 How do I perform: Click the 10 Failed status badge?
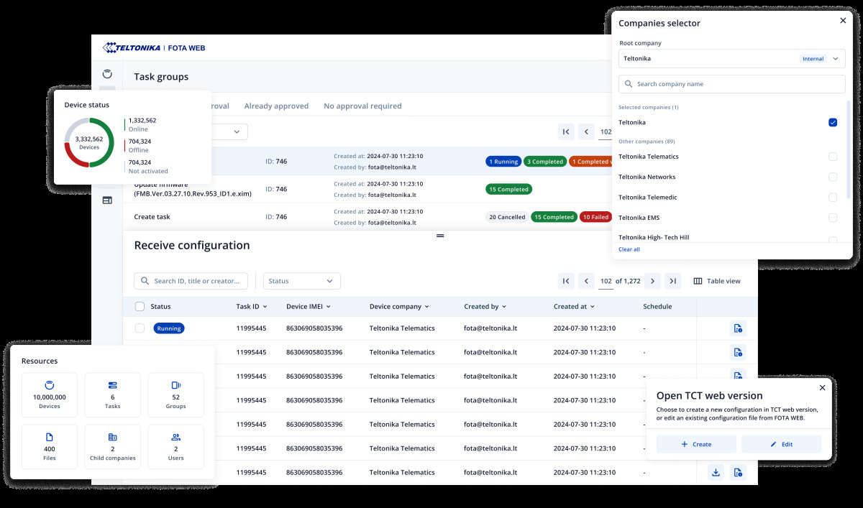click(595, 217)
